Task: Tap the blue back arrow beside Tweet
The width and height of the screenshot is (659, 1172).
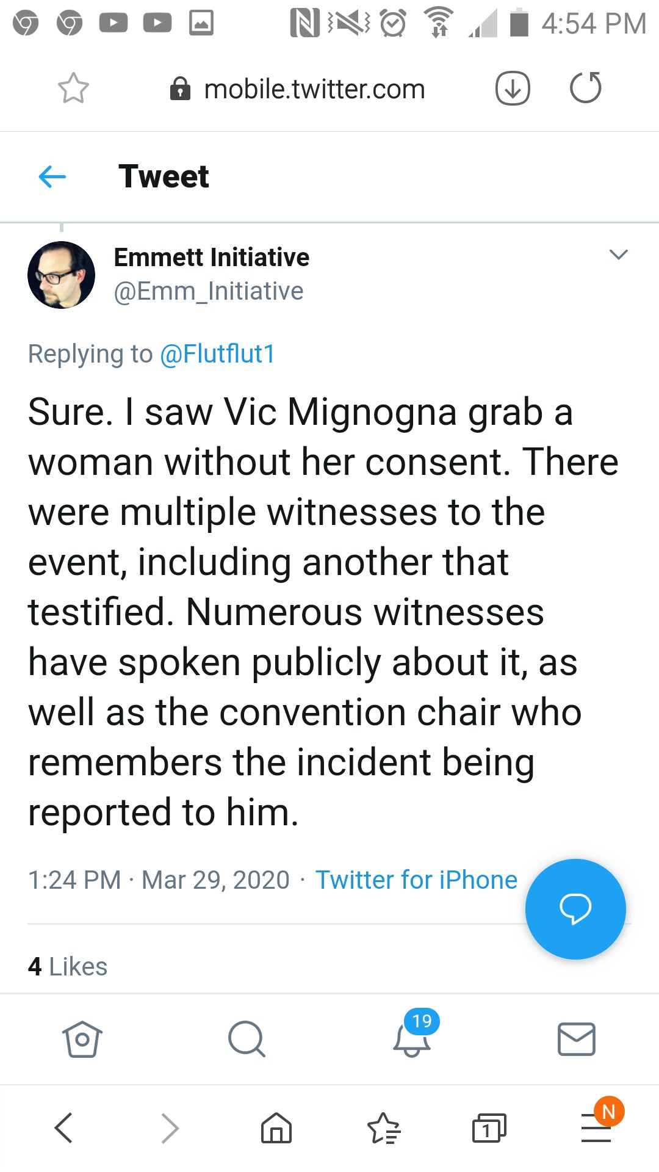Action: [52, 177]
